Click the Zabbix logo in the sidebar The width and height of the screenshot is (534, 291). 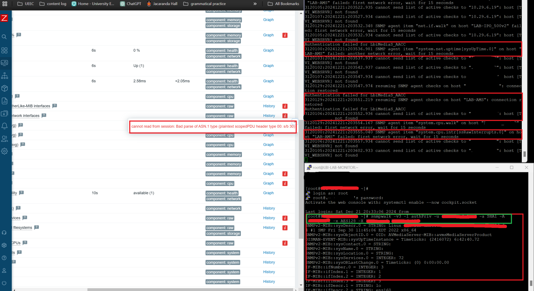[4, 18]
